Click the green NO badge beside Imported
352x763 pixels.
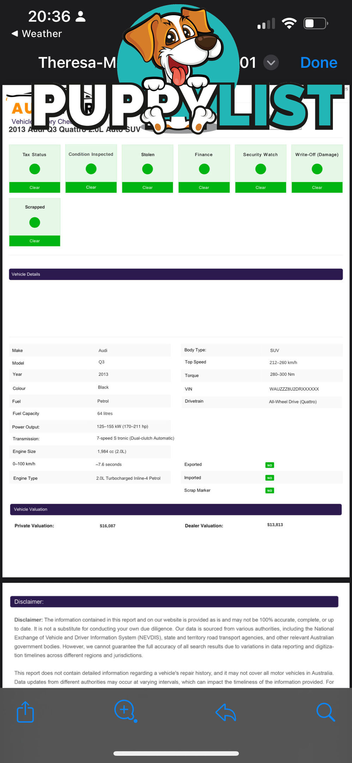pyautogui.click(x=270, y=478)
